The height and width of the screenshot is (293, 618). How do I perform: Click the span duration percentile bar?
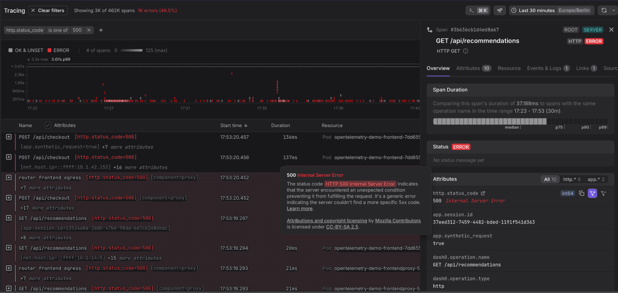pyautogui.click(x=520, y=121)
